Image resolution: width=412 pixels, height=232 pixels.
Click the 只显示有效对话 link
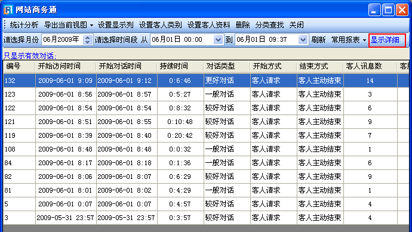(30, 55)
